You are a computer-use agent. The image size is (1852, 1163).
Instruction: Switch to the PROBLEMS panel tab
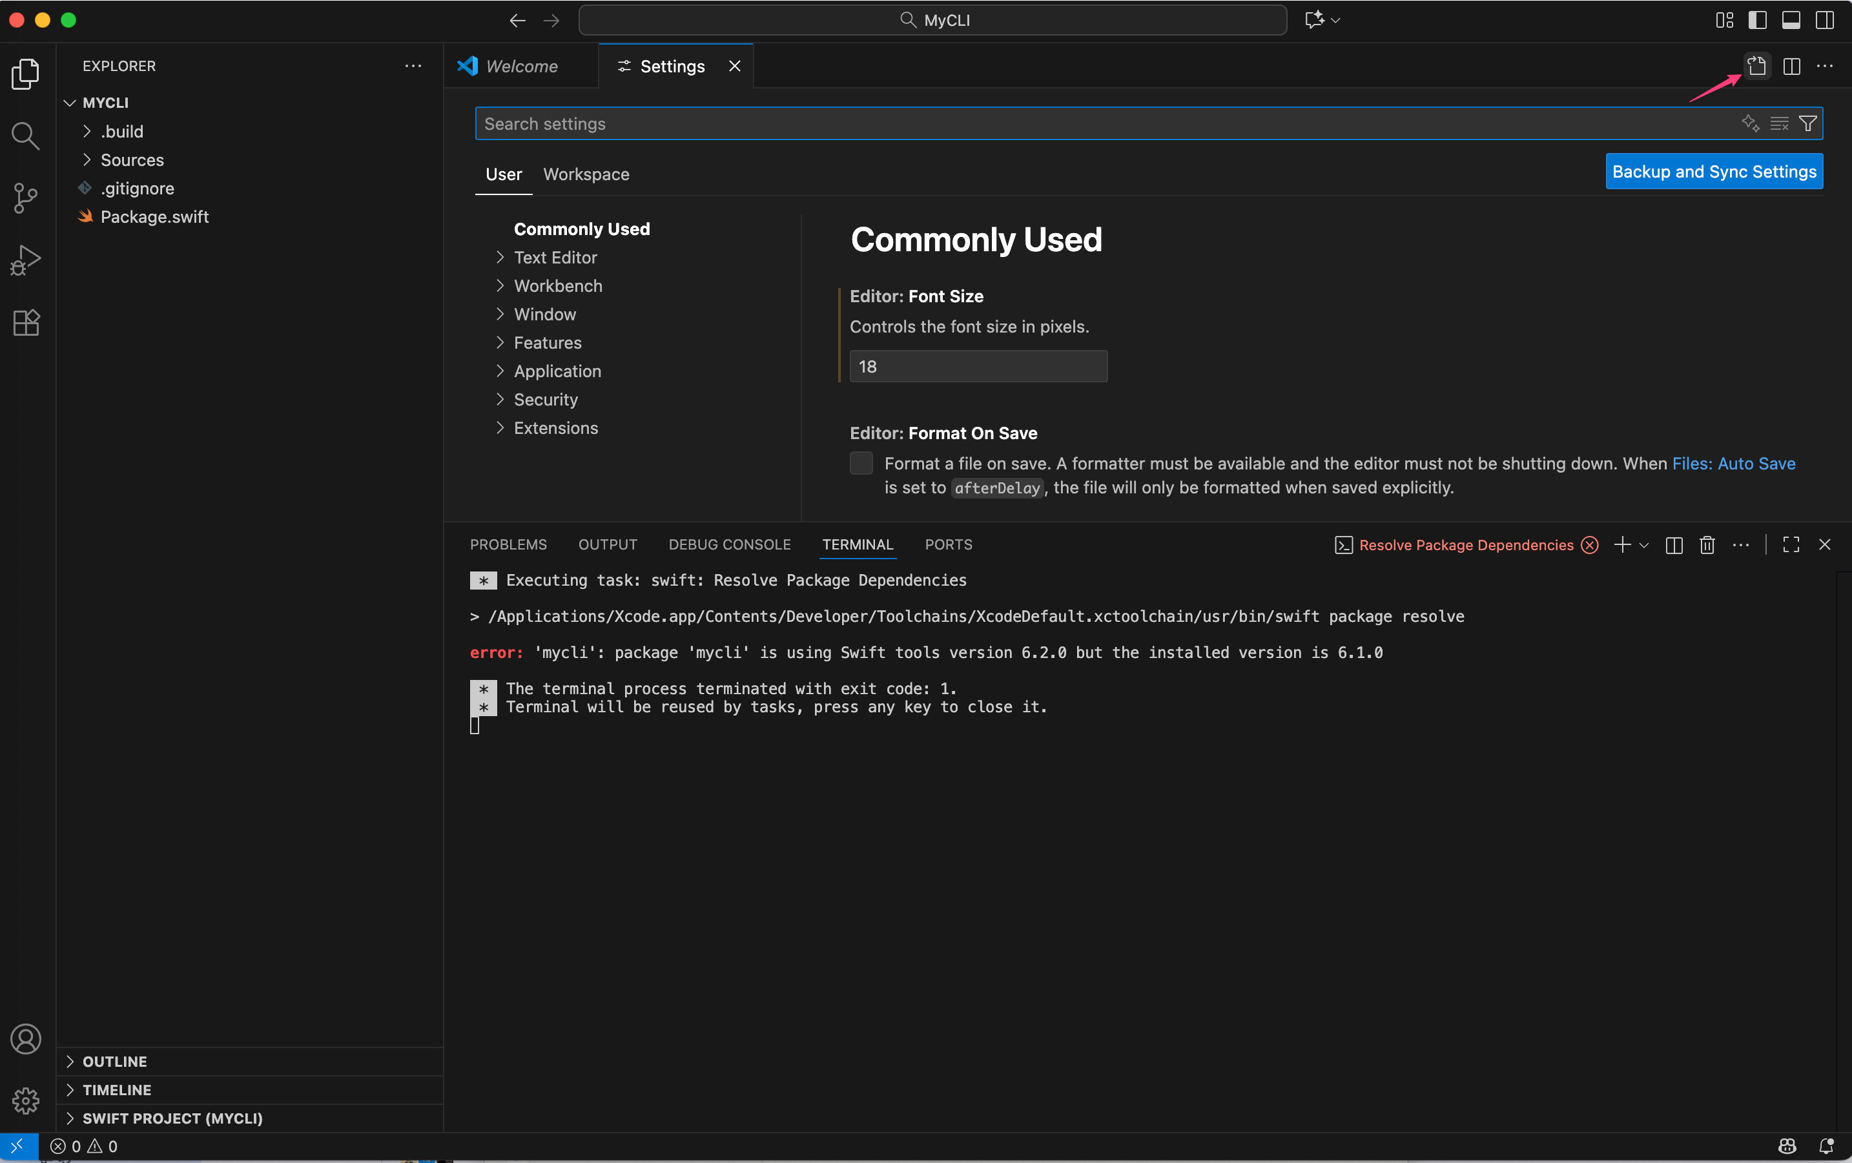tap(508, 544)
